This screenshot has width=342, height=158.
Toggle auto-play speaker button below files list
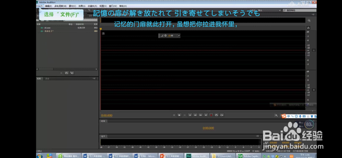tap(72, 73)
